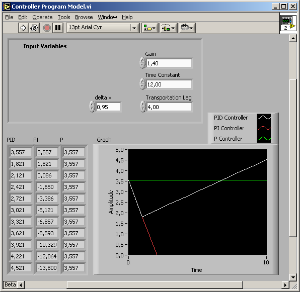Expand the 13pt Arial Cyr font dropdown
The height and width of the screenshot is (292, 300).
[134, 28]
